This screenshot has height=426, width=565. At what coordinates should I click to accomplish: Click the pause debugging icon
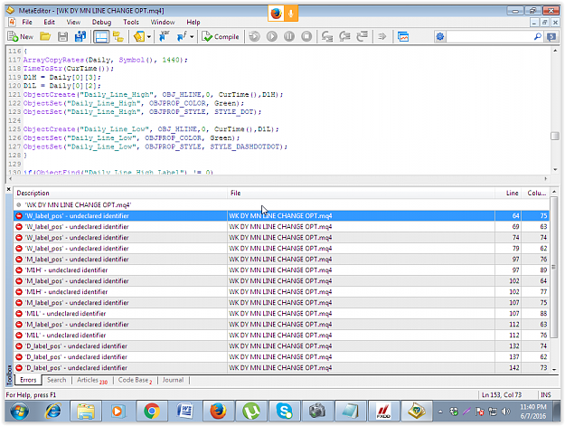289,36
